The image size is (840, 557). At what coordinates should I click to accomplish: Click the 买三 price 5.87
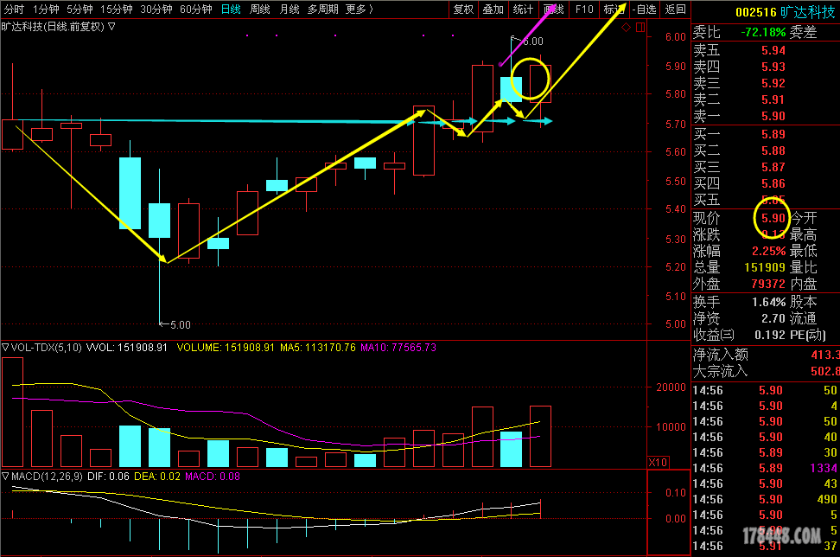(x=773, y=167)
